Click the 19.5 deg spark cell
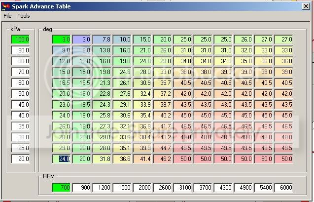This screenshot has width=314, height=202. tap(81, 105)
